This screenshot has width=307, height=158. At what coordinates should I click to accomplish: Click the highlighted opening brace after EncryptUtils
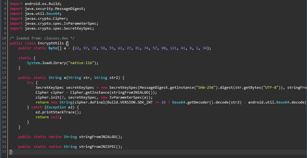click(67, 43)
